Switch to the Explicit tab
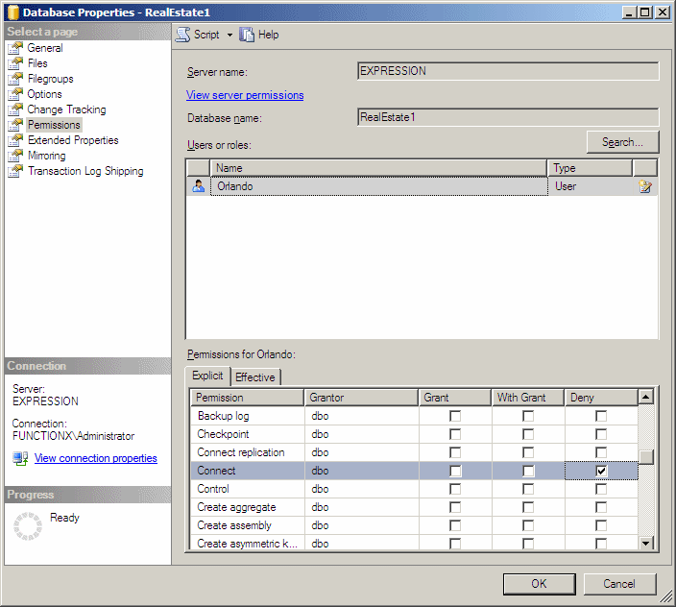676x607 pixels. pos(207,376)
